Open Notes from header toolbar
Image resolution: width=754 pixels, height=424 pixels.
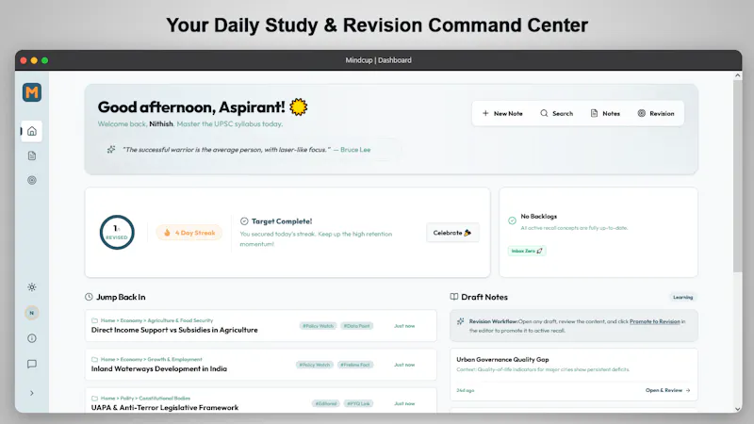(x=605, y=113)
